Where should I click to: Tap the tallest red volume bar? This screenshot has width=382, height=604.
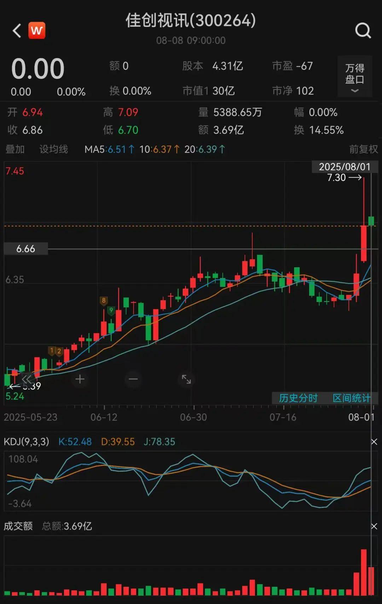(364, 572)
